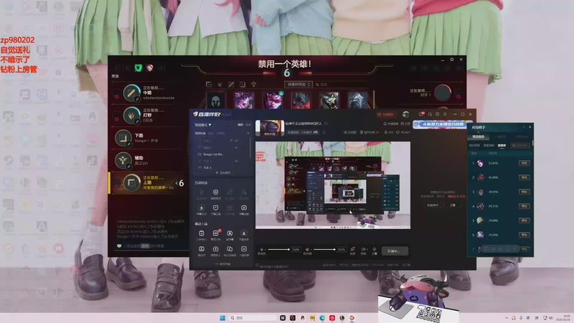Click the share button beside stream title
The image size is (574, 323).
pos(405,123)
